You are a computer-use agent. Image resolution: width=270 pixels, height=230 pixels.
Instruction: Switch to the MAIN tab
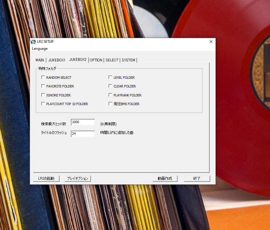tap(40, 60)
